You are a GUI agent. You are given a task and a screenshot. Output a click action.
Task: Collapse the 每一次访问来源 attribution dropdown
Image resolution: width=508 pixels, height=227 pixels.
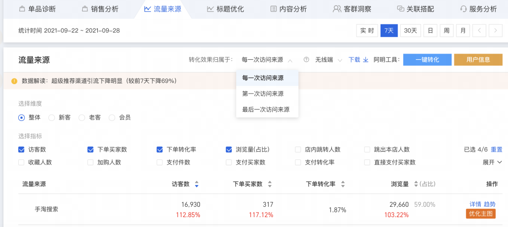(x=267, y=60)
